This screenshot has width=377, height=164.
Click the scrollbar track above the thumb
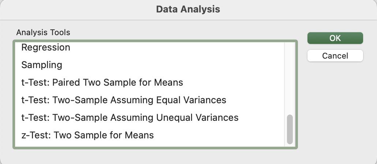coord(290,78)
